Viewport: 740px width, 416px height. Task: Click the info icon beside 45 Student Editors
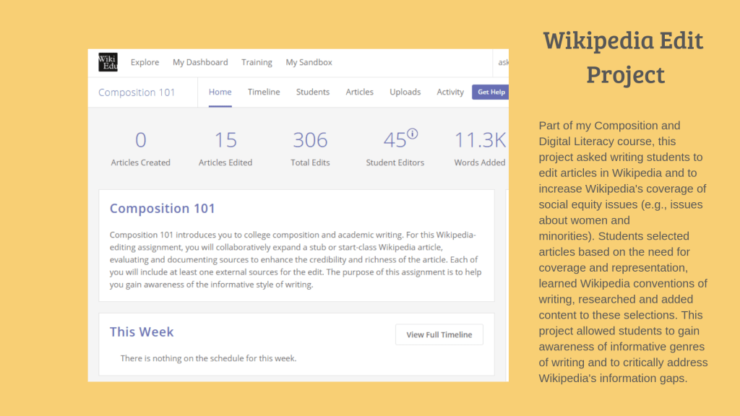(x=412, y=134)
